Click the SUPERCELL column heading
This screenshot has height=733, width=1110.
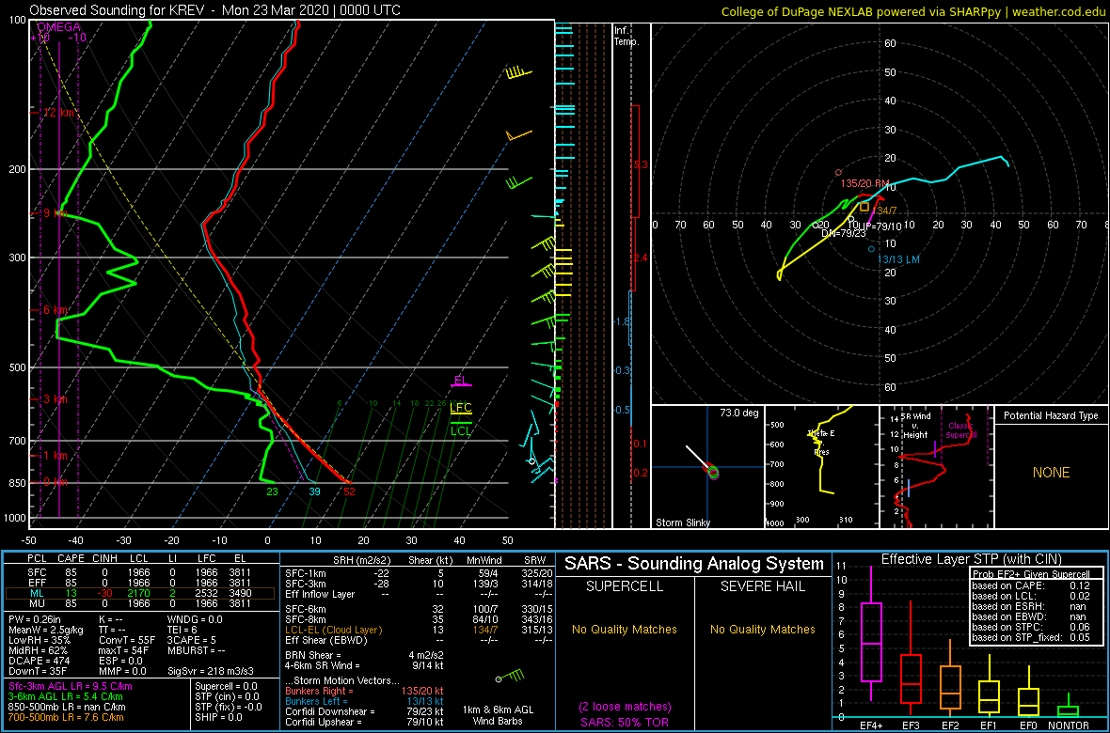pyautogui.click(x=624, y=585)
